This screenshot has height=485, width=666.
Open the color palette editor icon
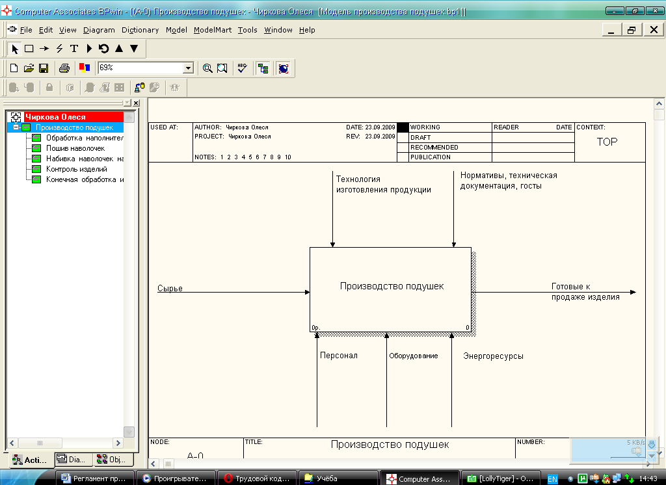[x=85, y=68]
